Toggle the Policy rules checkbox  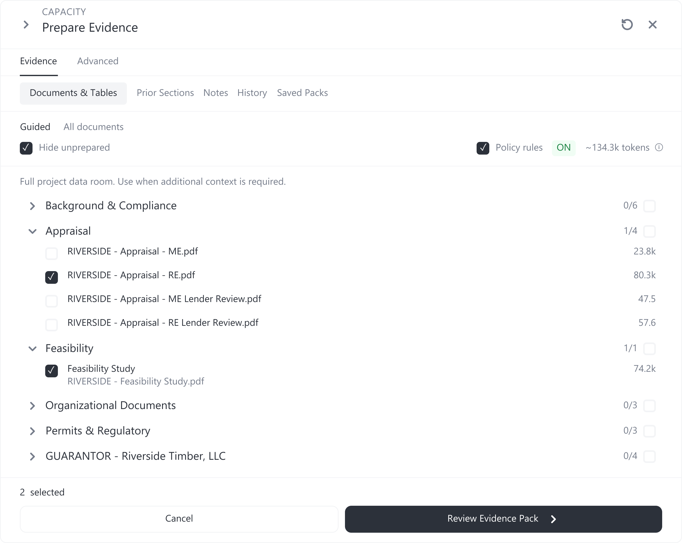tap(483, 148)
